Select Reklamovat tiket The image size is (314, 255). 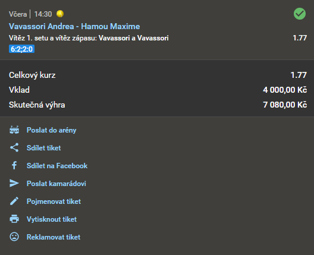(54, 237)
